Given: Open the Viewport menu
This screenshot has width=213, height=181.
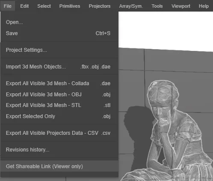Looking at the screenshot, I should point(181,6).
